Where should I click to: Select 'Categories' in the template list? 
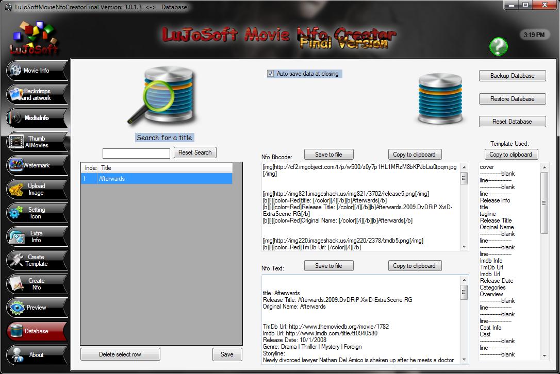[x=492, y=287]
